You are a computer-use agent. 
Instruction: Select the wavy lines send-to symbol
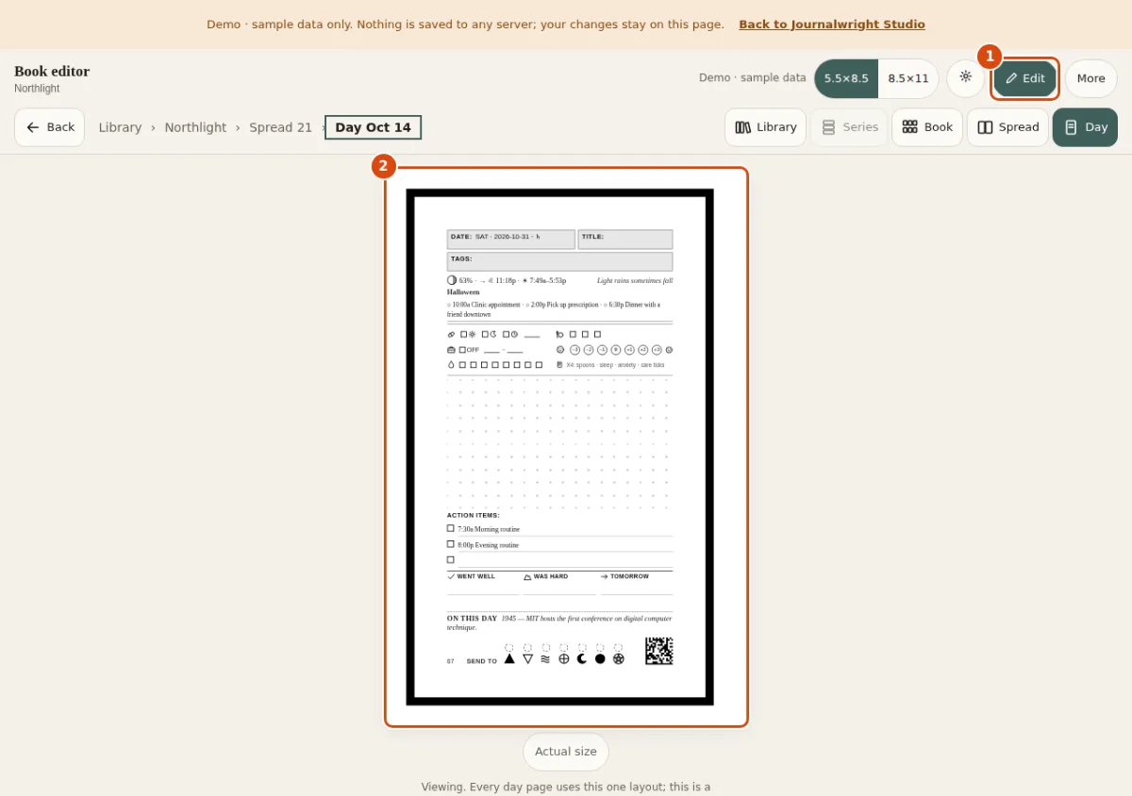(x=545, y=658)
